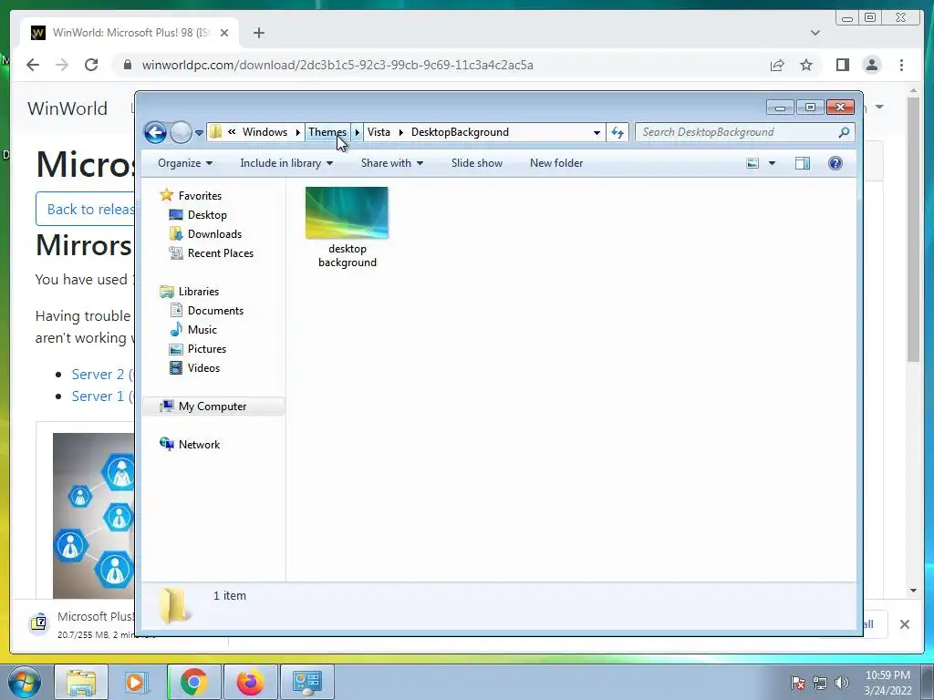The image size is (934, 700).
Task: Open Windows Media Player from taskbar
Action: pyautogui.click(x=137, y=682)
